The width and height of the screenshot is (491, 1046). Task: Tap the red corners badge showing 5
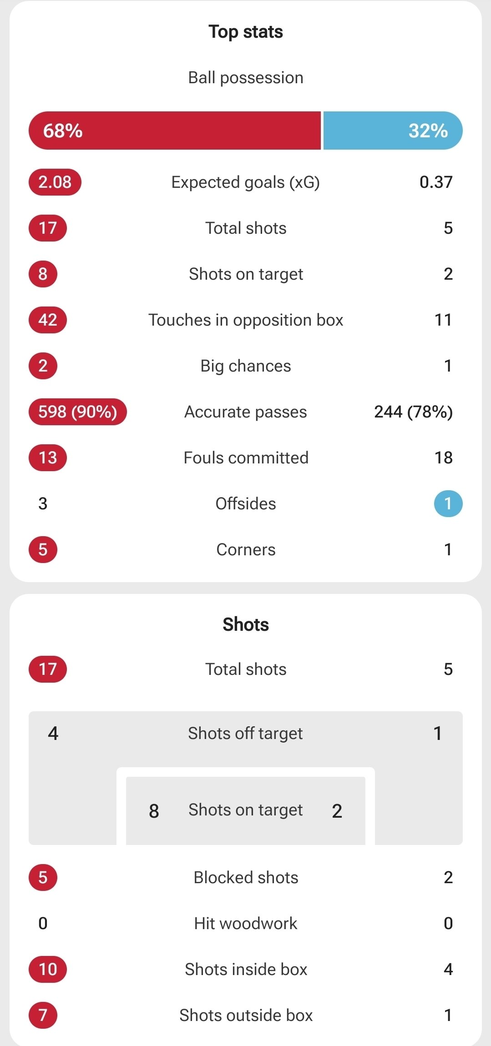coord(43,550)
